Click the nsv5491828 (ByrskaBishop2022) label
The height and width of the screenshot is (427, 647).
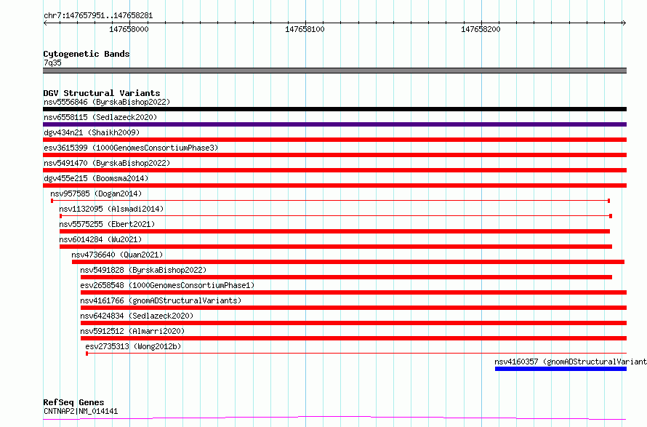(143, 270)
